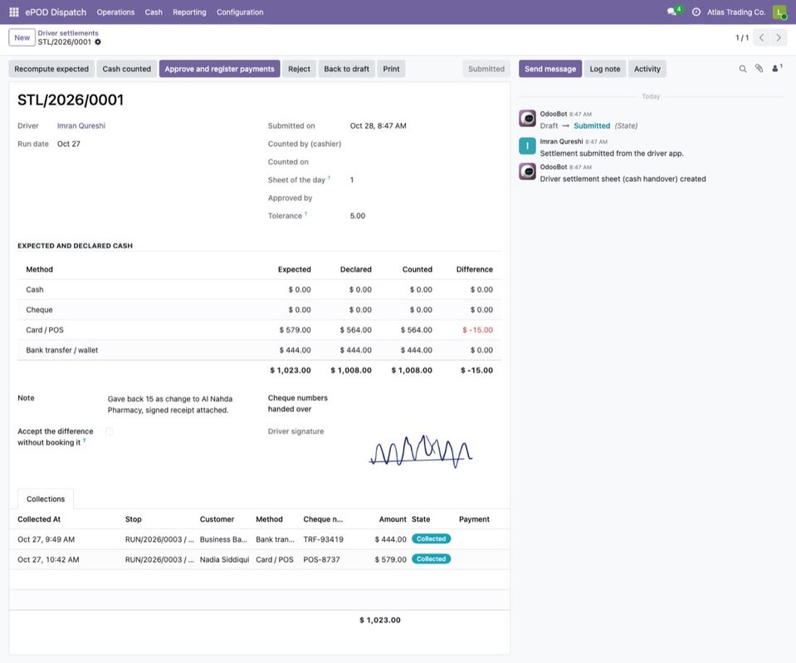This screenshot has height=663, width=796.
Task: Open the Cash menu
Action: click(x=154, y=12)
